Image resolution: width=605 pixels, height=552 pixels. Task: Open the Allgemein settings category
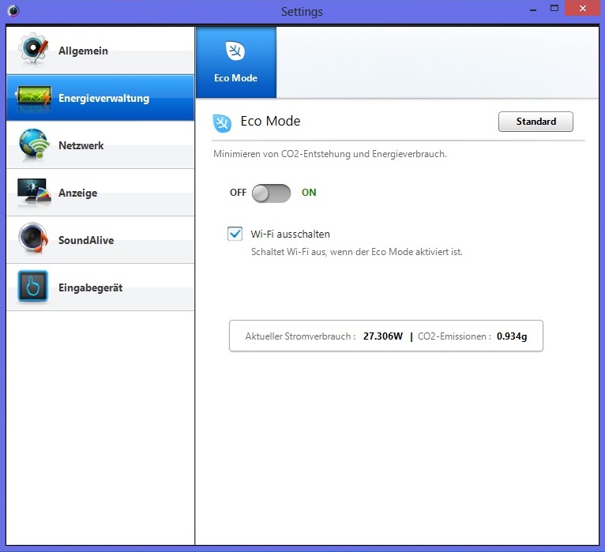(100, 51)
